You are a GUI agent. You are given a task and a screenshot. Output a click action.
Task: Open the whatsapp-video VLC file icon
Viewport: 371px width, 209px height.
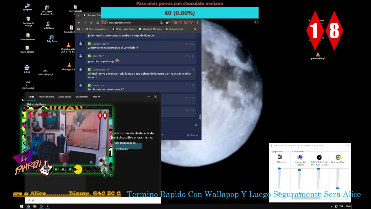[69, 67]
